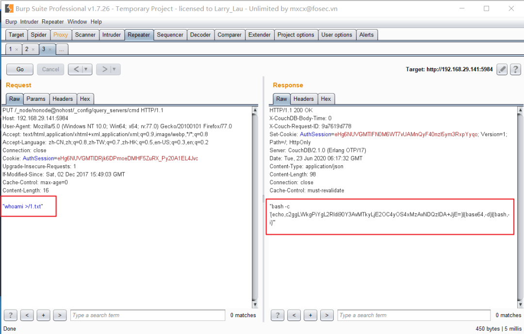Switch to the Comparer tab
This screenshot has height=334, width=524.
(229, 35)
